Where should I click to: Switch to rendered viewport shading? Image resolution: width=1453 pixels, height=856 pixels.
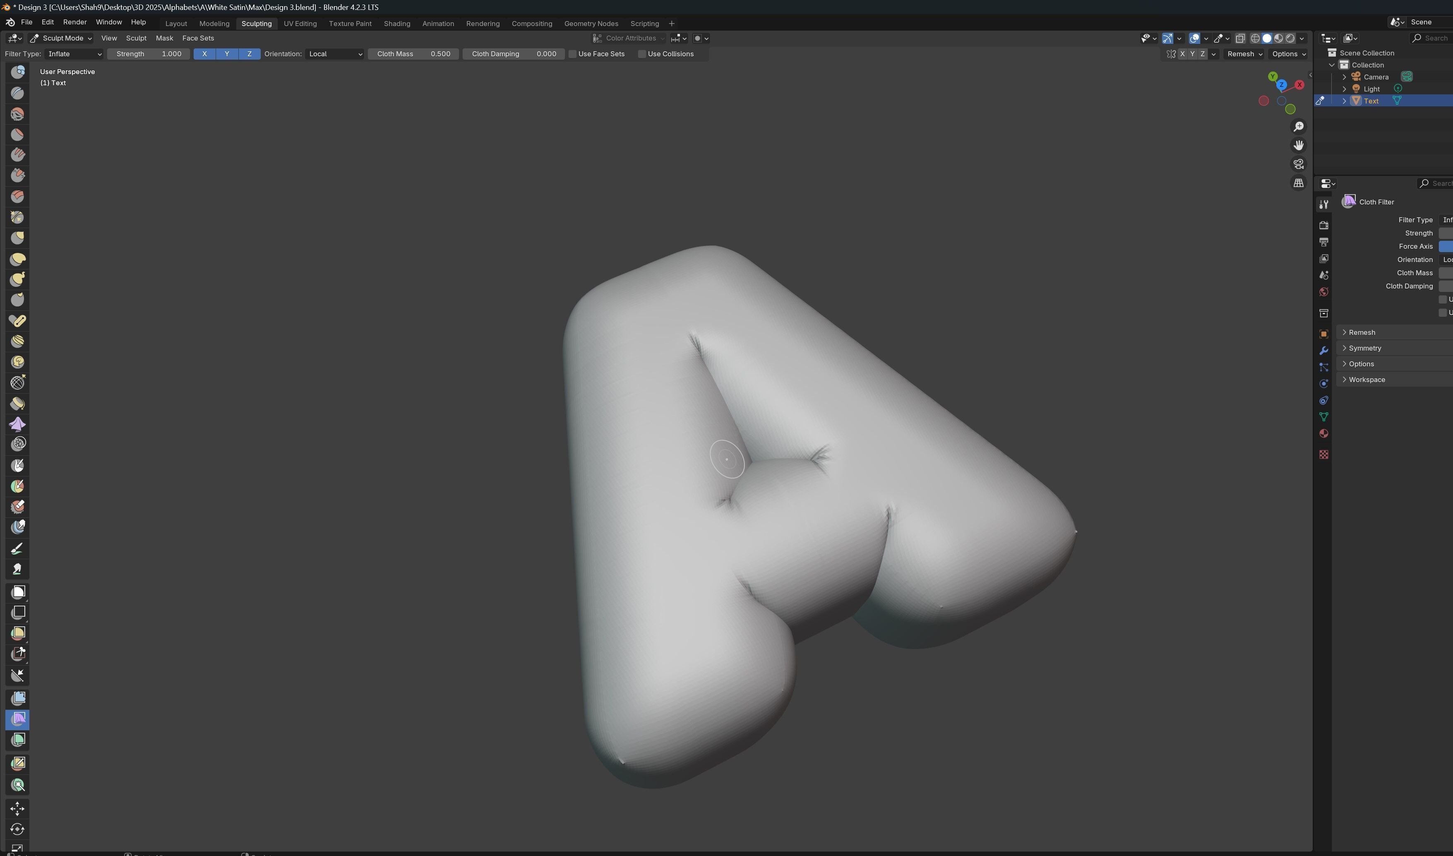pos(1290,38)
